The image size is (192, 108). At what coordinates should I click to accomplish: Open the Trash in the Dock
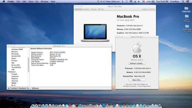click(x=160, y=105)
